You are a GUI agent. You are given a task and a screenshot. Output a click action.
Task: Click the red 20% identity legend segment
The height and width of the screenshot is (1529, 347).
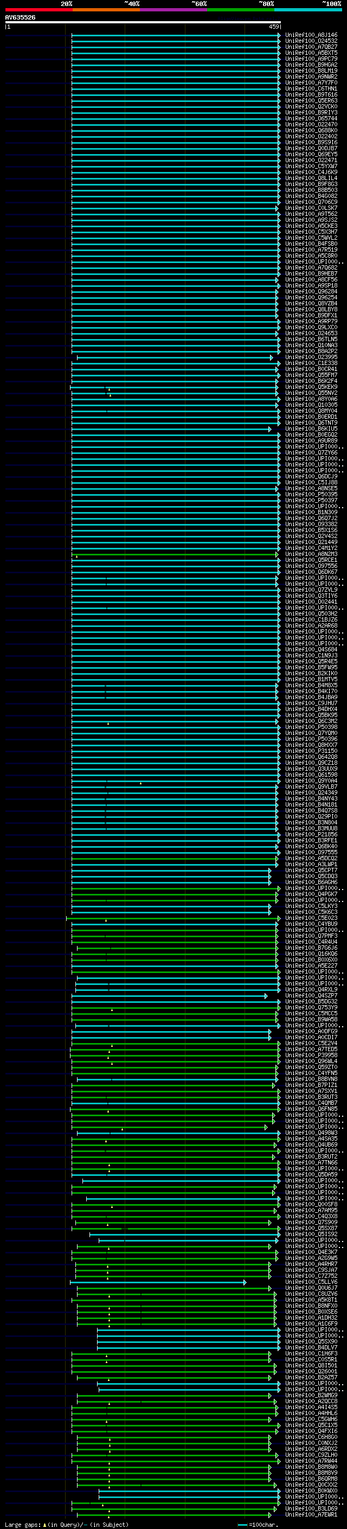click(x=38, y=10)
